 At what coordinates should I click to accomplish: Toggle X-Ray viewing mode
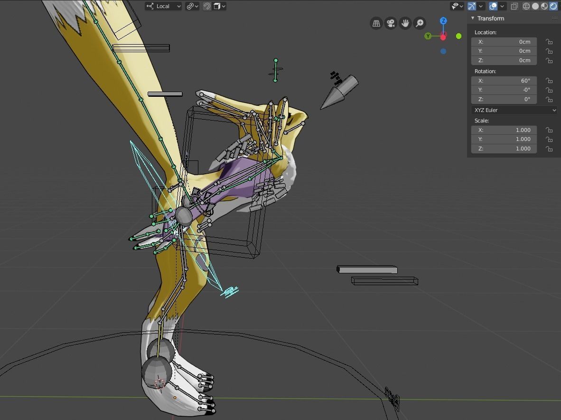[514, 6]
